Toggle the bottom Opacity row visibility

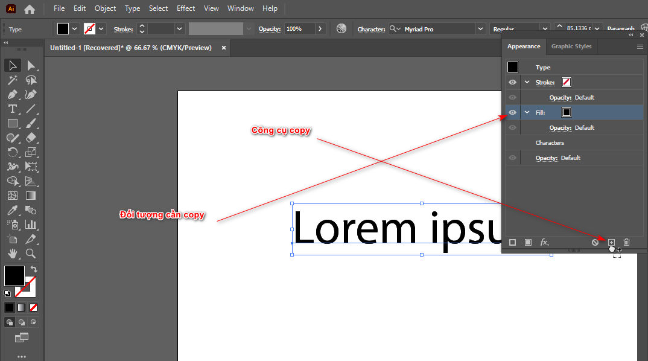[x=512, y=158]
